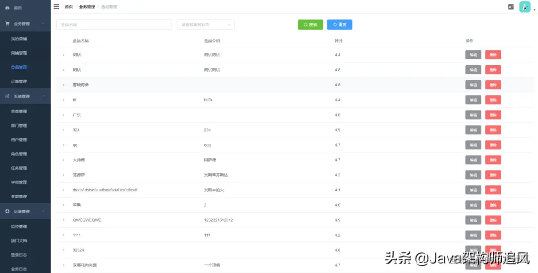
Task: Click the blue 重置 button
Action: [340, 25]
